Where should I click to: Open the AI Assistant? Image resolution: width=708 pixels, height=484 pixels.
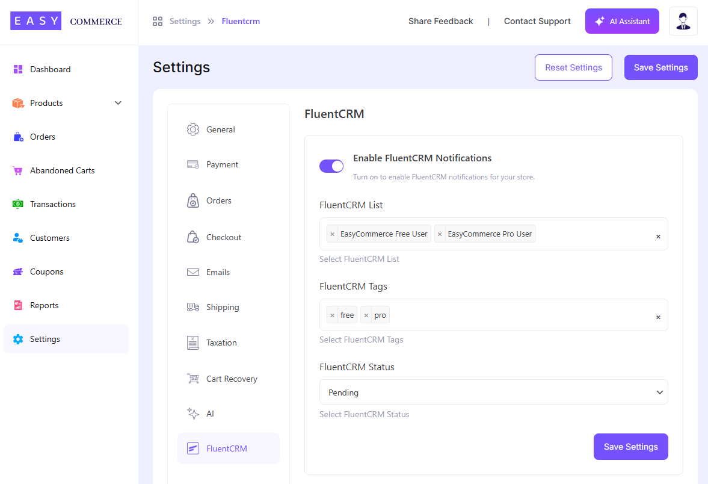coord(622,21)
